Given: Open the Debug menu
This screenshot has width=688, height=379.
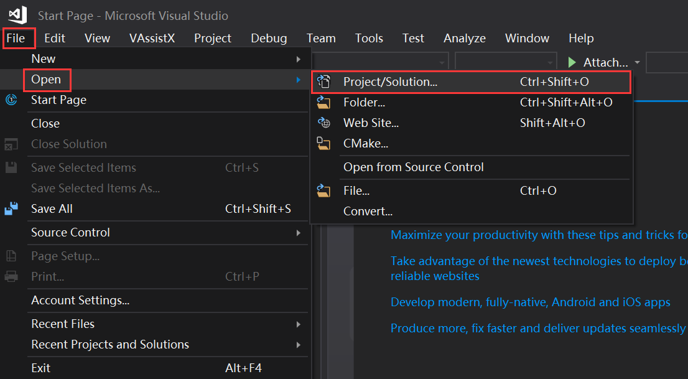Looking at the screenshot, I should [x=269, y=38].
